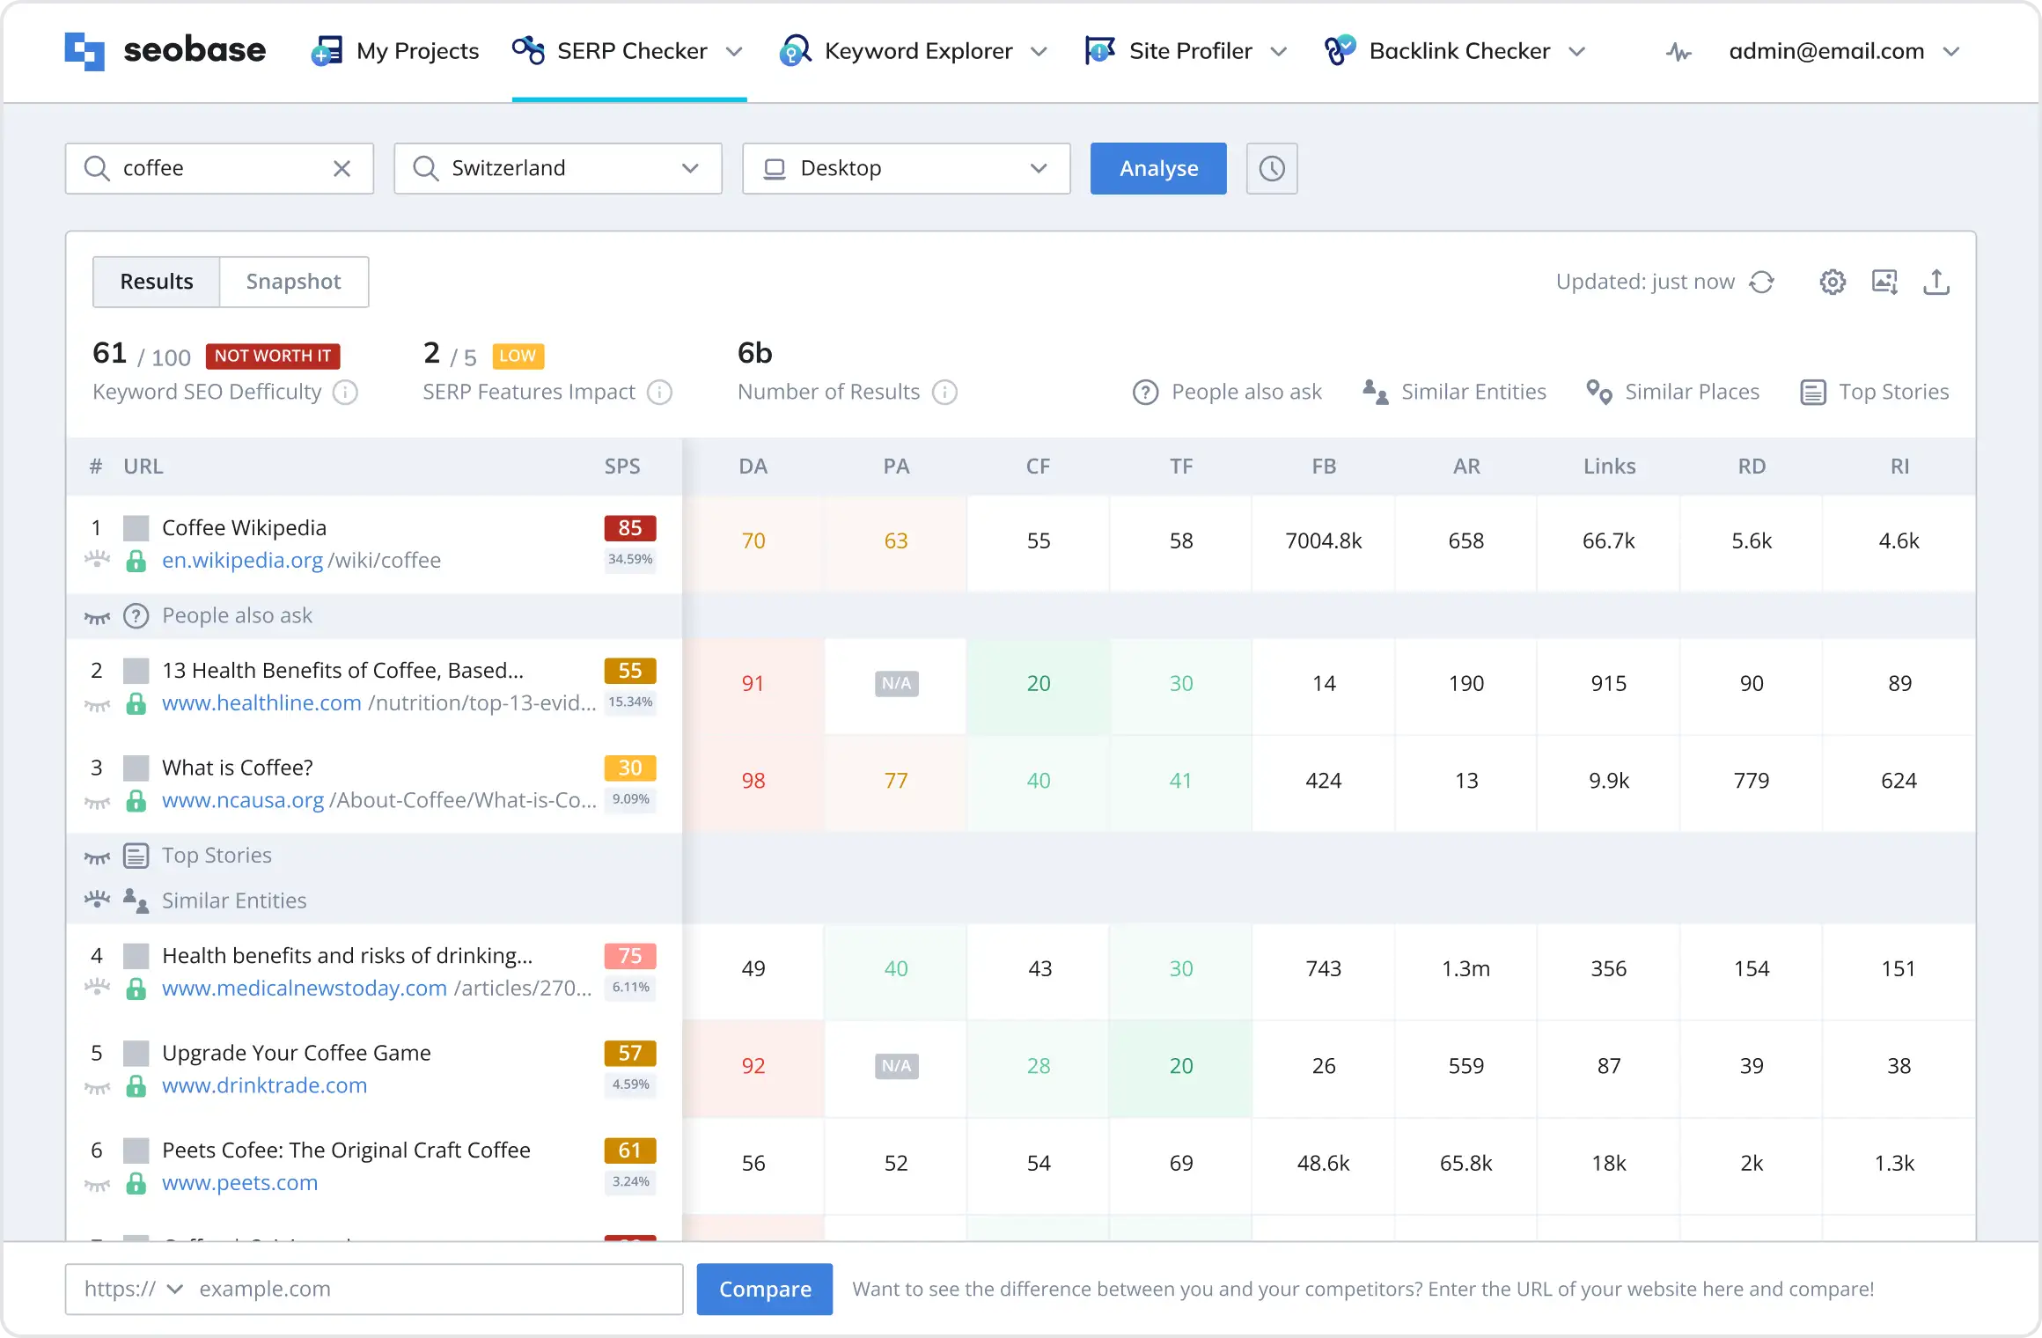Image resolution: width=2042 pixels, height=1338 pixels.
Task: Open the https:// protocol dropdown
Action: click(x=134, y=1290)
